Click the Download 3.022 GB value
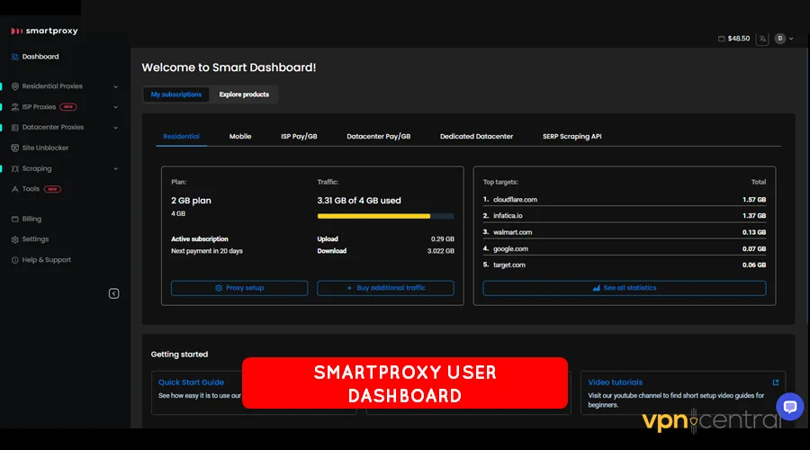The height and width of the screenshot is (450, 810). [x=441, y=251]
